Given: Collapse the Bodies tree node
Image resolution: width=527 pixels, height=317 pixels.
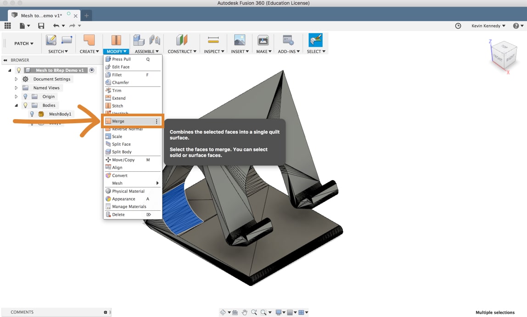Looking at the screenshot, I should [16, 105].
